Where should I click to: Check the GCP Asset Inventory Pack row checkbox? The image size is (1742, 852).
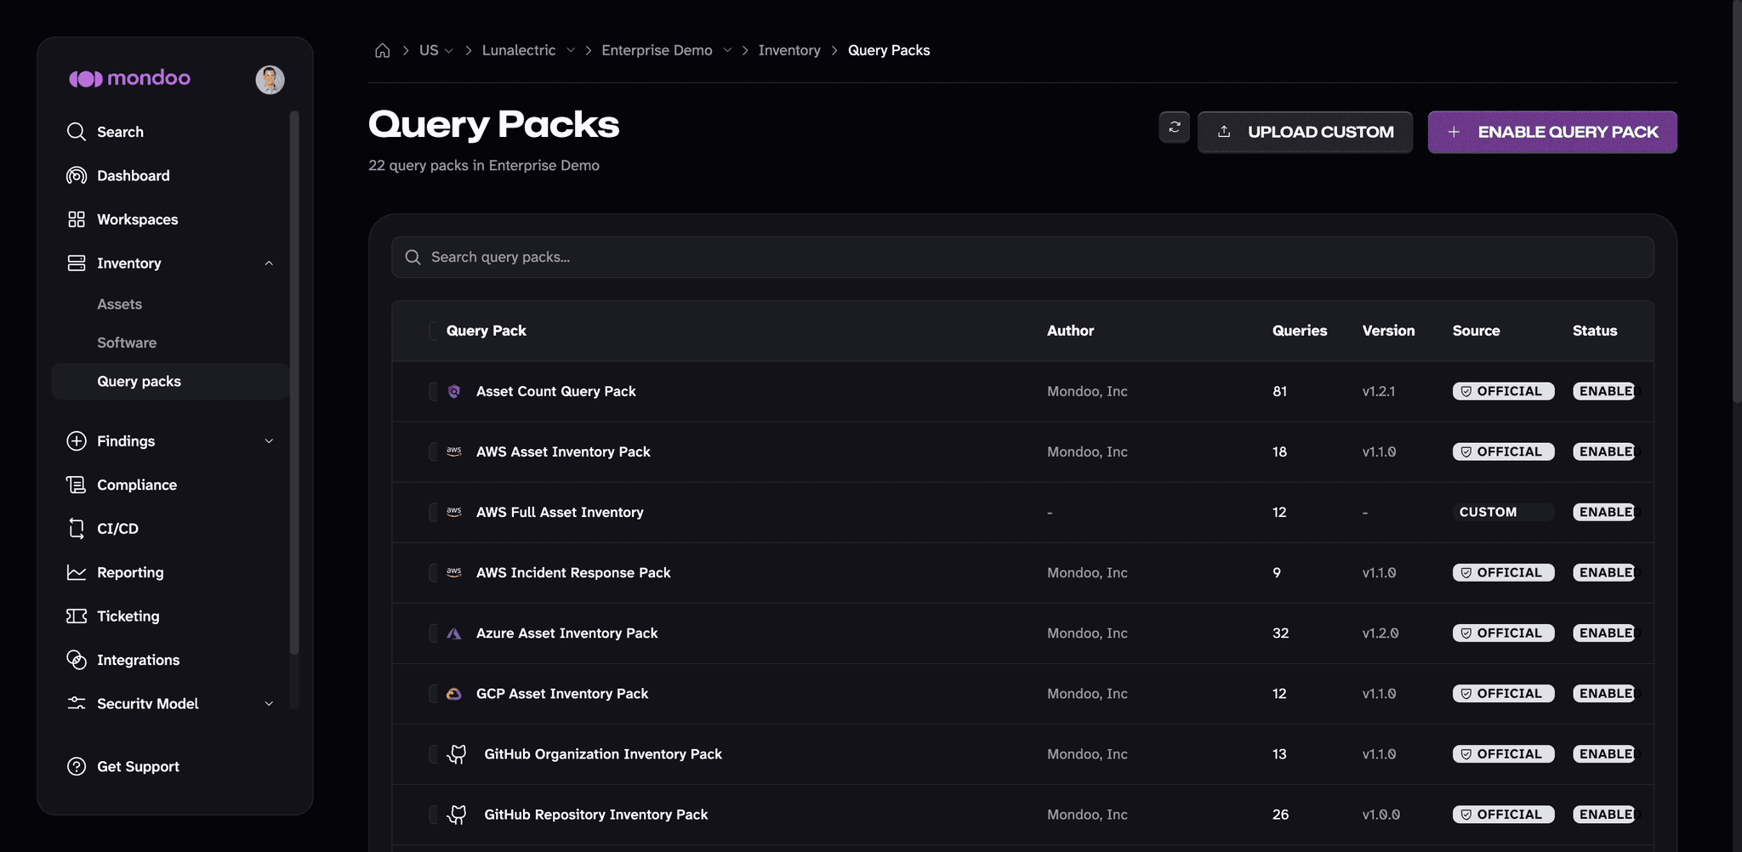point(433,694)
